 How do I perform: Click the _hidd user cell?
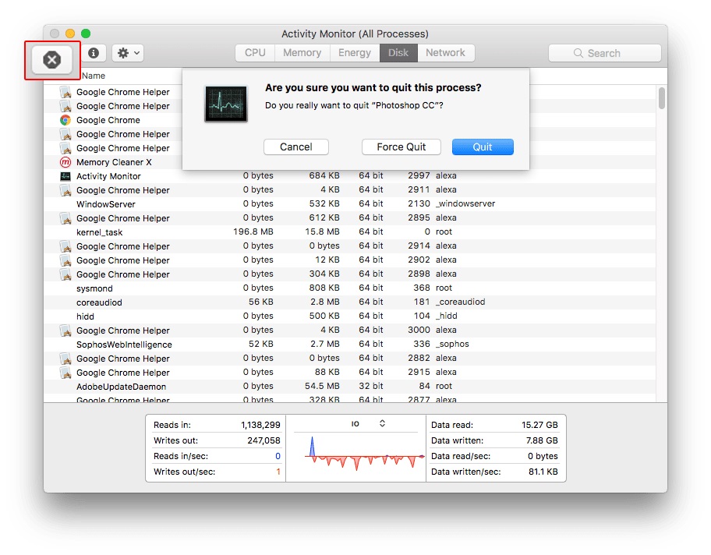[x=446, y=316]
